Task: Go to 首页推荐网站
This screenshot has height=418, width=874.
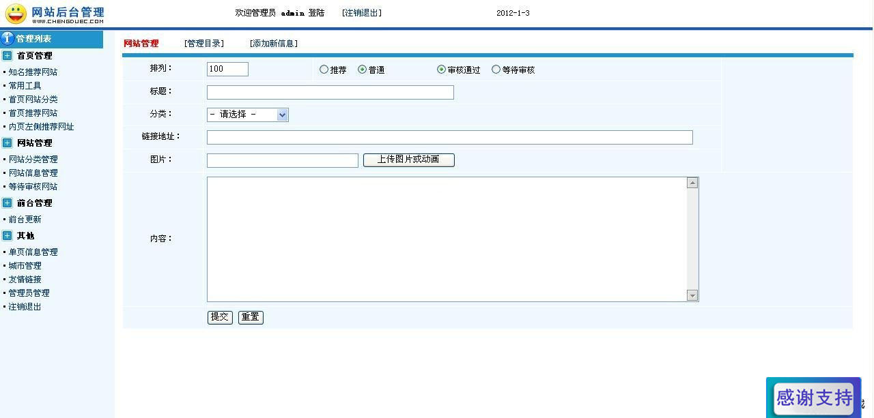Action: (33, 113)
